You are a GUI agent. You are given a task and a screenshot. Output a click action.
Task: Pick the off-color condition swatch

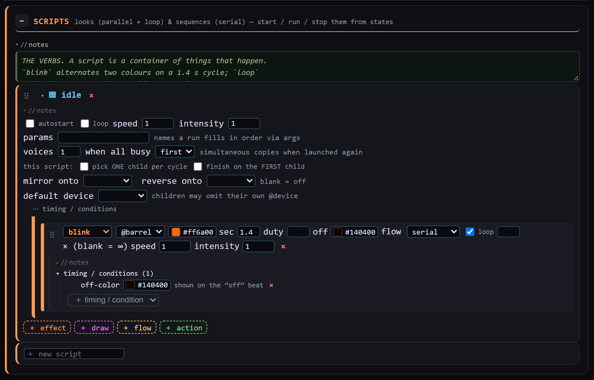coord(130,285)
